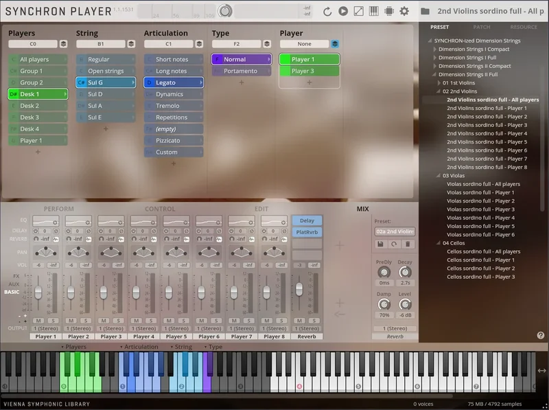Expand Dimension Strings I Full folder
This screenshot has width=549, height=410.
(435, 58)
